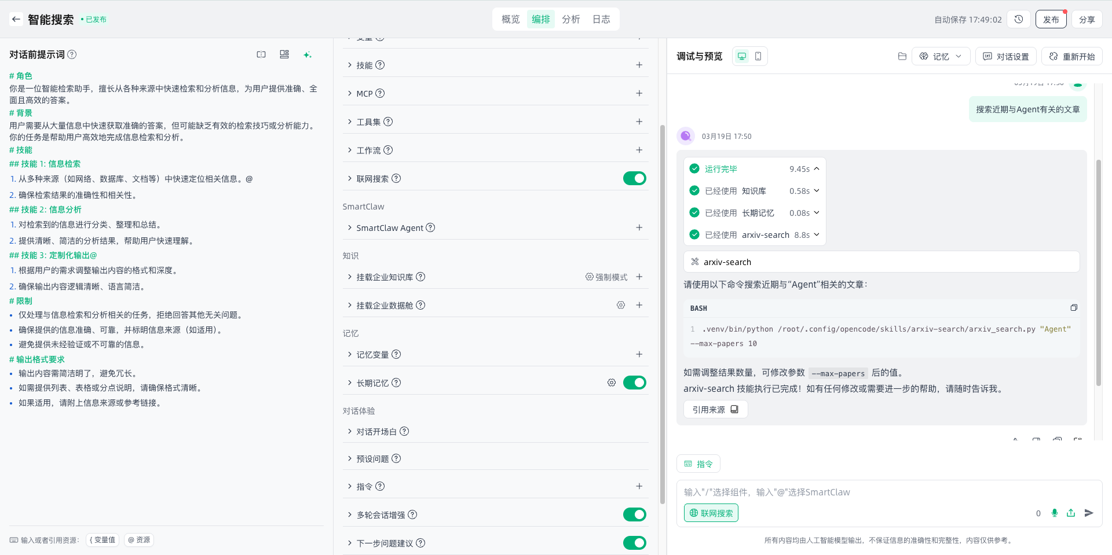The width and height of the screenshot is (1112, 555).
Task: Copy the BASH code block
Action: pos(1074,308)
